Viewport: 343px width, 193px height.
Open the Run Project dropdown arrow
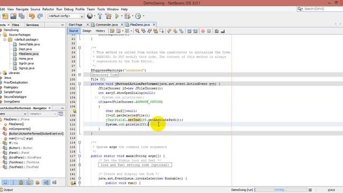click(x=122, y=16)
